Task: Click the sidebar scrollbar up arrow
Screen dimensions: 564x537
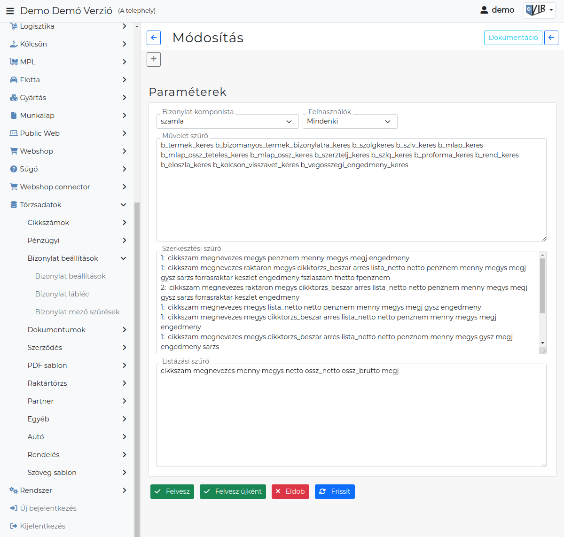Action: pyautogui.click(x=137, y=26)
